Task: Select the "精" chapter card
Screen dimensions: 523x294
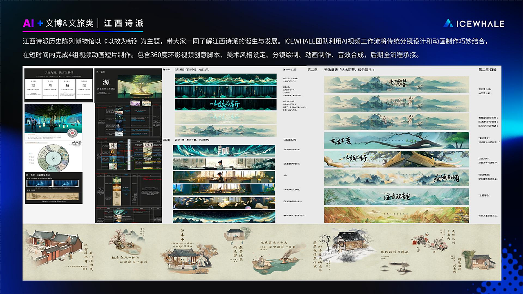Action: pos(67,89)
